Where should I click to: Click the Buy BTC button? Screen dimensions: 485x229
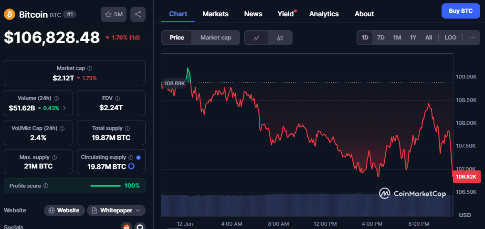(461, 11)
